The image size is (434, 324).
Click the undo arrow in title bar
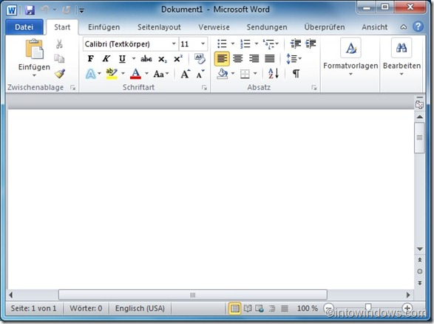[x=45, y=10]
